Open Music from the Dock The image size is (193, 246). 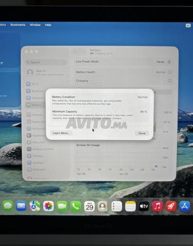157,206
